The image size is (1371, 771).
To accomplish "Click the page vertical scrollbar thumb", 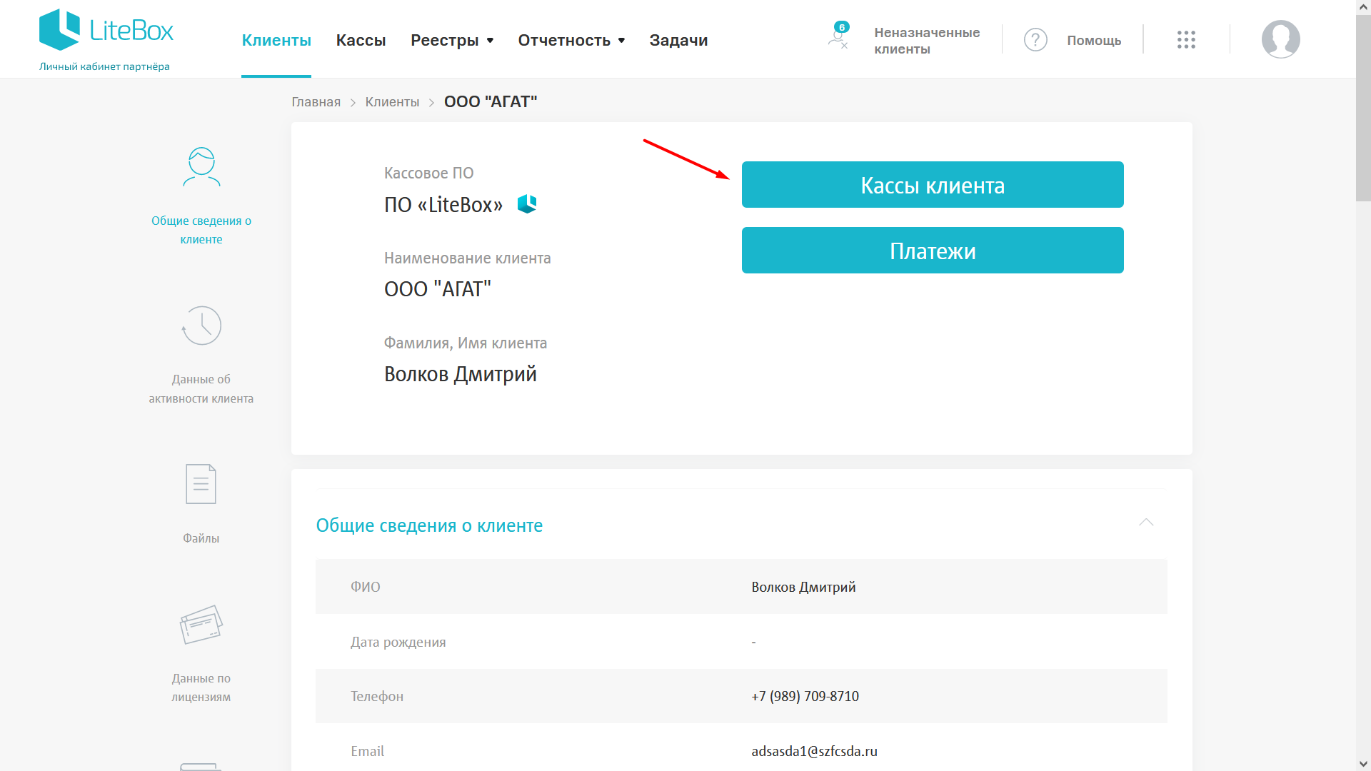I will 1363,107.
